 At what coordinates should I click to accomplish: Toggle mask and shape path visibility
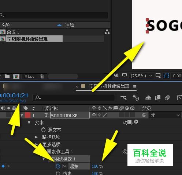point(167,76)
